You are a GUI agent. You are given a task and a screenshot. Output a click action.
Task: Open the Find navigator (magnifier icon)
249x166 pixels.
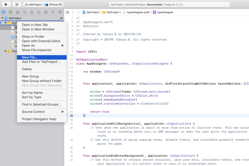[x=25, y=12]
